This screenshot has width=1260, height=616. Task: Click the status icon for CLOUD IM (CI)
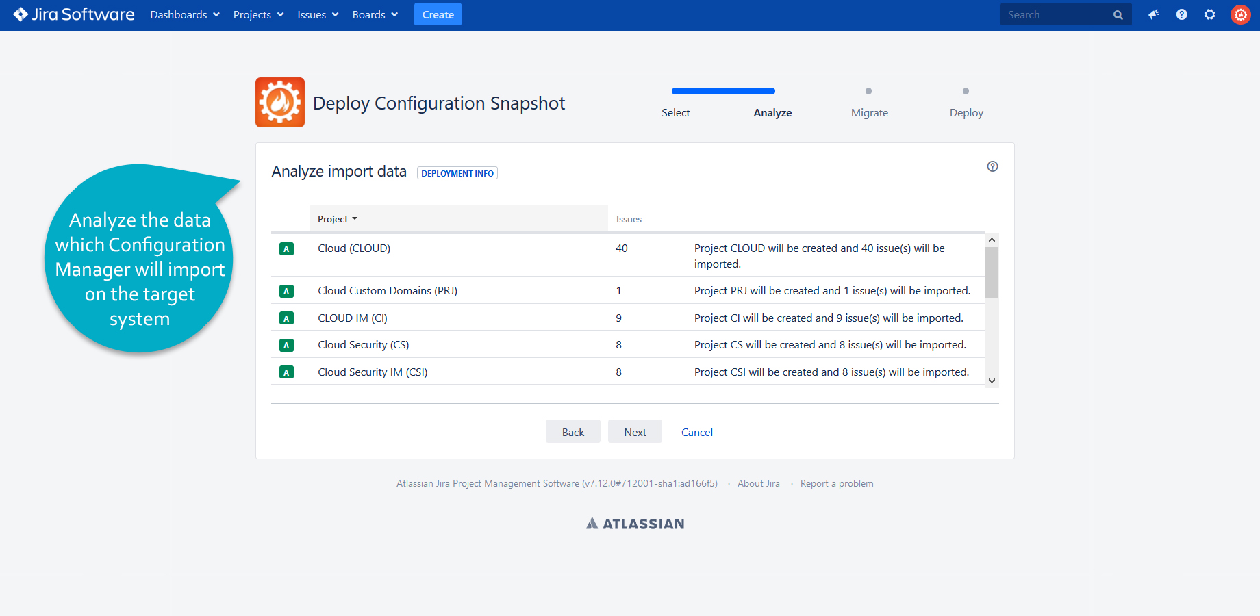click(287, 318)
